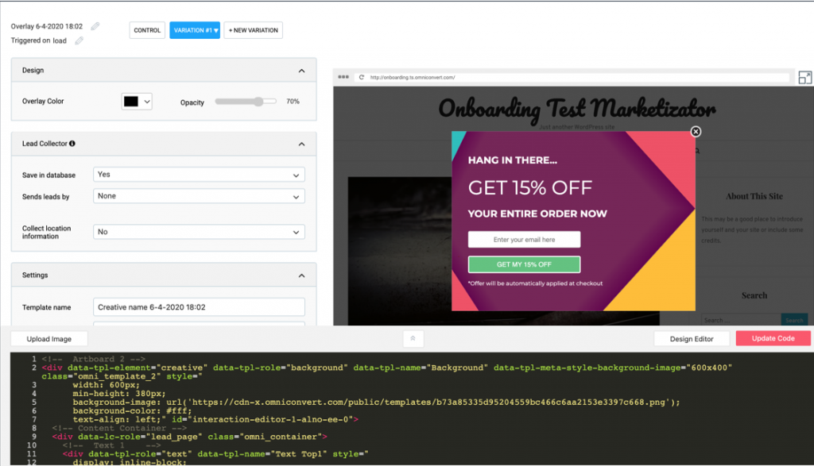Edit the 'Triggered on load' pencil icon
Viewport: 814px width, 466px height.
tap(79, 40)
